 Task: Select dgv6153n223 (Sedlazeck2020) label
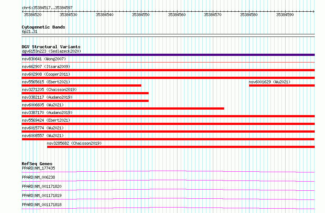(51, 51)
